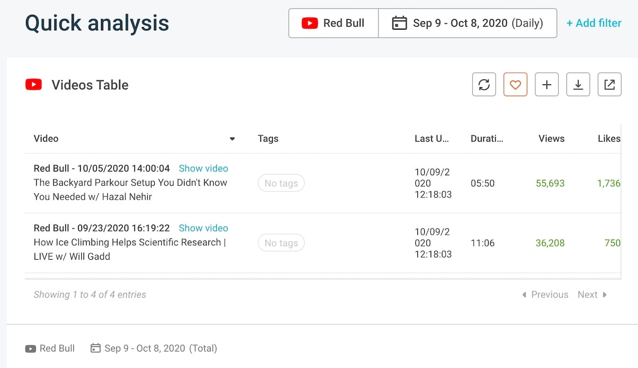Click the How Ice Climbing Helps video title

point(130,249)
